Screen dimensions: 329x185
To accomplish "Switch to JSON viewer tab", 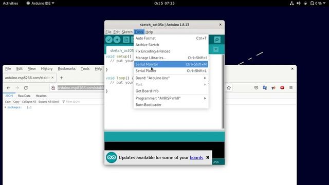I will [x=9, y=96].
